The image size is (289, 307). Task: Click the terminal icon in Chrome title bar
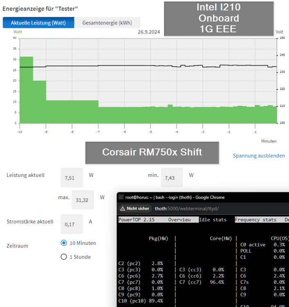pos(121,197)
